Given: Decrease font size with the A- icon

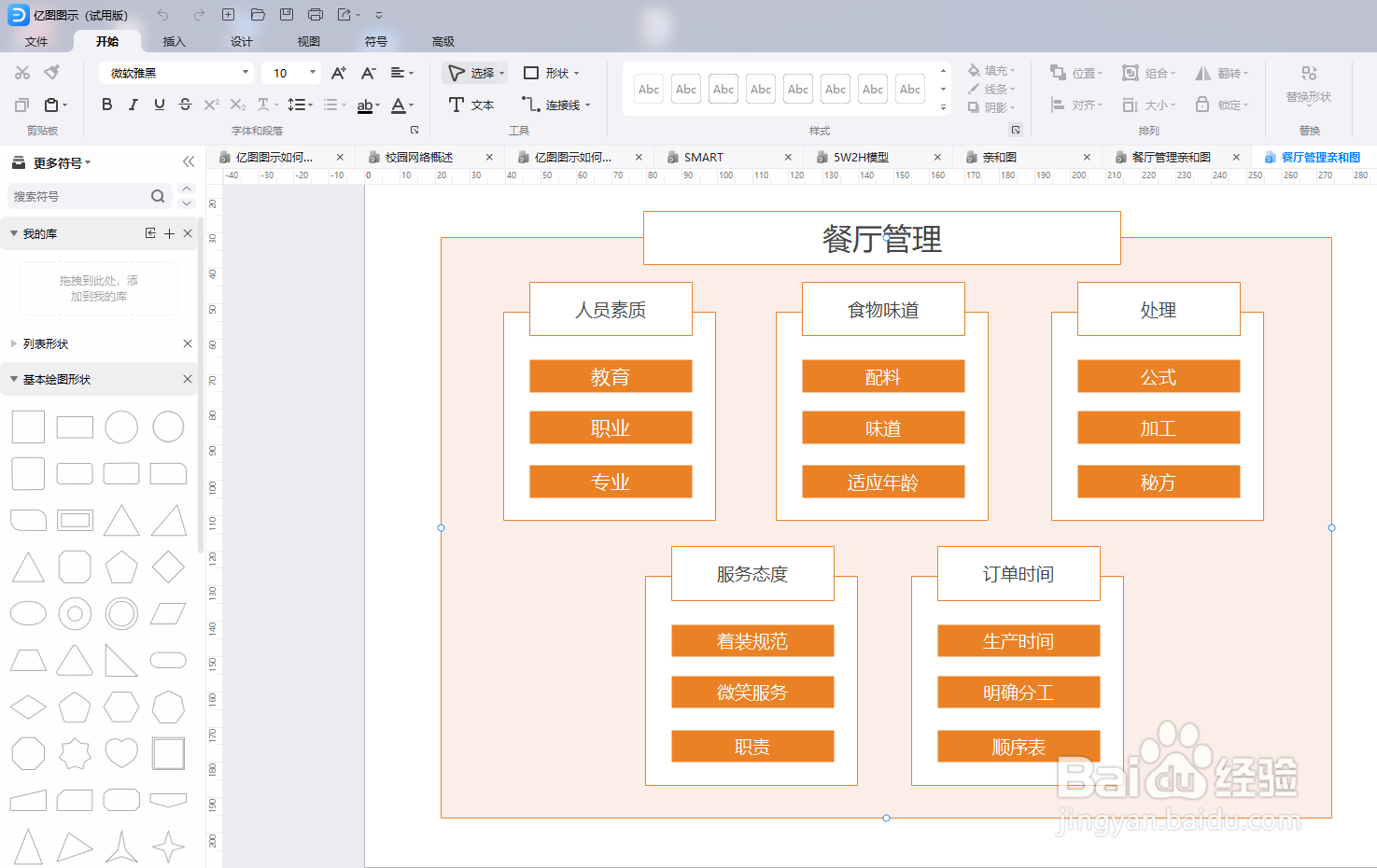Looking at the screenshot, I should click(369, 73).
